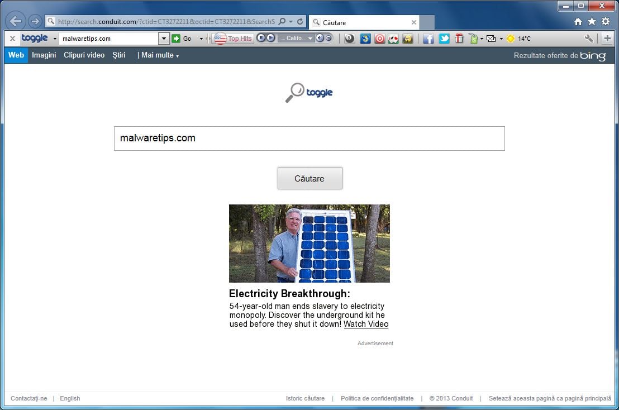Select the Căutare tab
Image resolution: width=619 pixels, height=410 pixels.
[x=364, y=22]
